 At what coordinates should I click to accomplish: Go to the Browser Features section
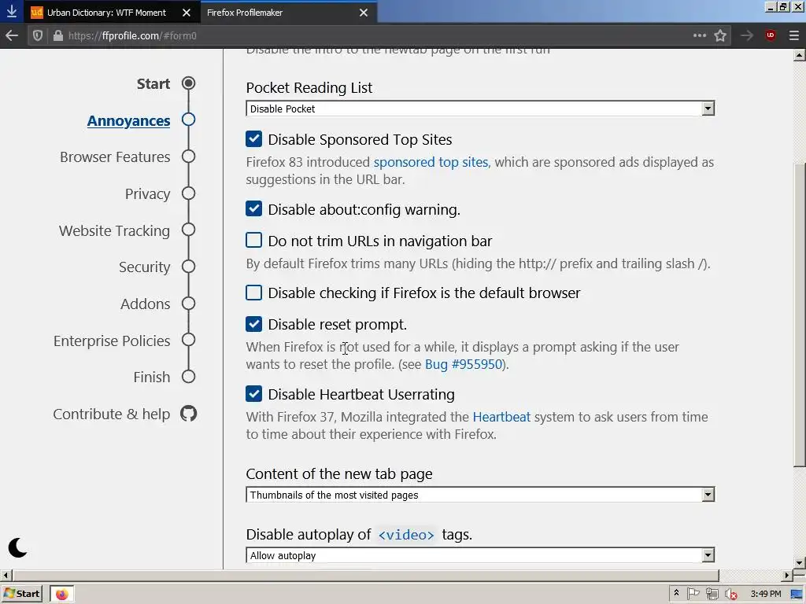[115, 157]
